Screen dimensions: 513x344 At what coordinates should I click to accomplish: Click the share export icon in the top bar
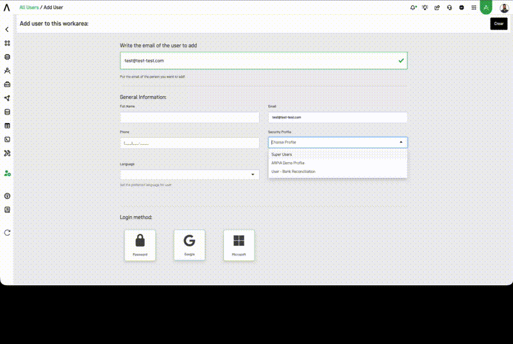[x=437, y=8]
